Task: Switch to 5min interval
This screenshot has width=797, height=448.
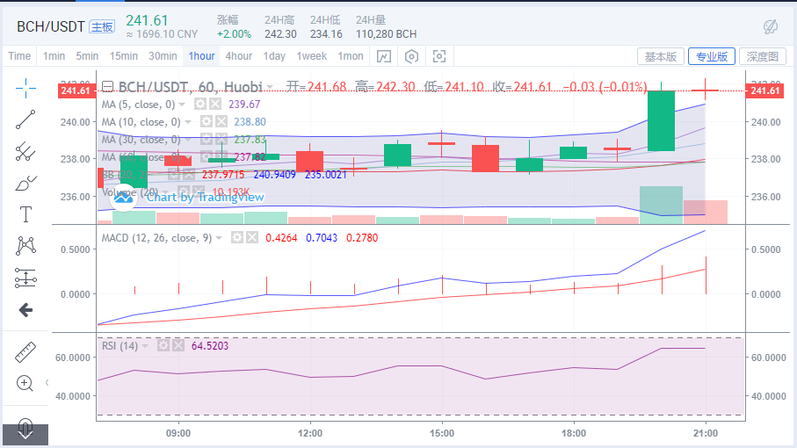Action: (87, 56)
